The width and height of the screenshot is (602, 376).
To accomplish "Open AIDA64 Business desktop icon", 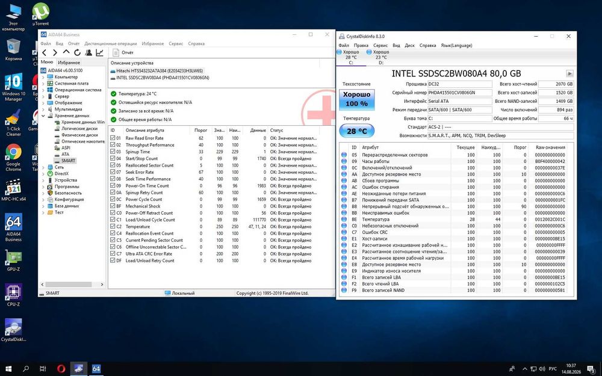I will [13, 227].
